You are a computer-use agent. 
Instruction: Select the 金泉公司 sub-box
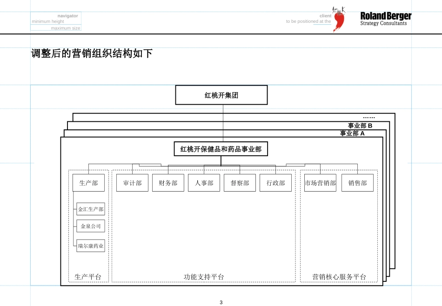click(90, 226)
